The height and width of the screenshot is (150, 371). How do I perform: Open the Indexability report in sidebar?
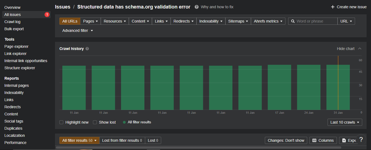pyautogui.click(x=14, y=93)
